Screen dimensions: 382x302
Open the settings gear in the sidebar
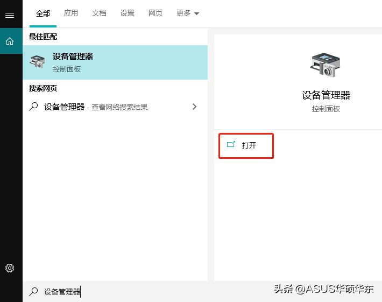(9, 268)
